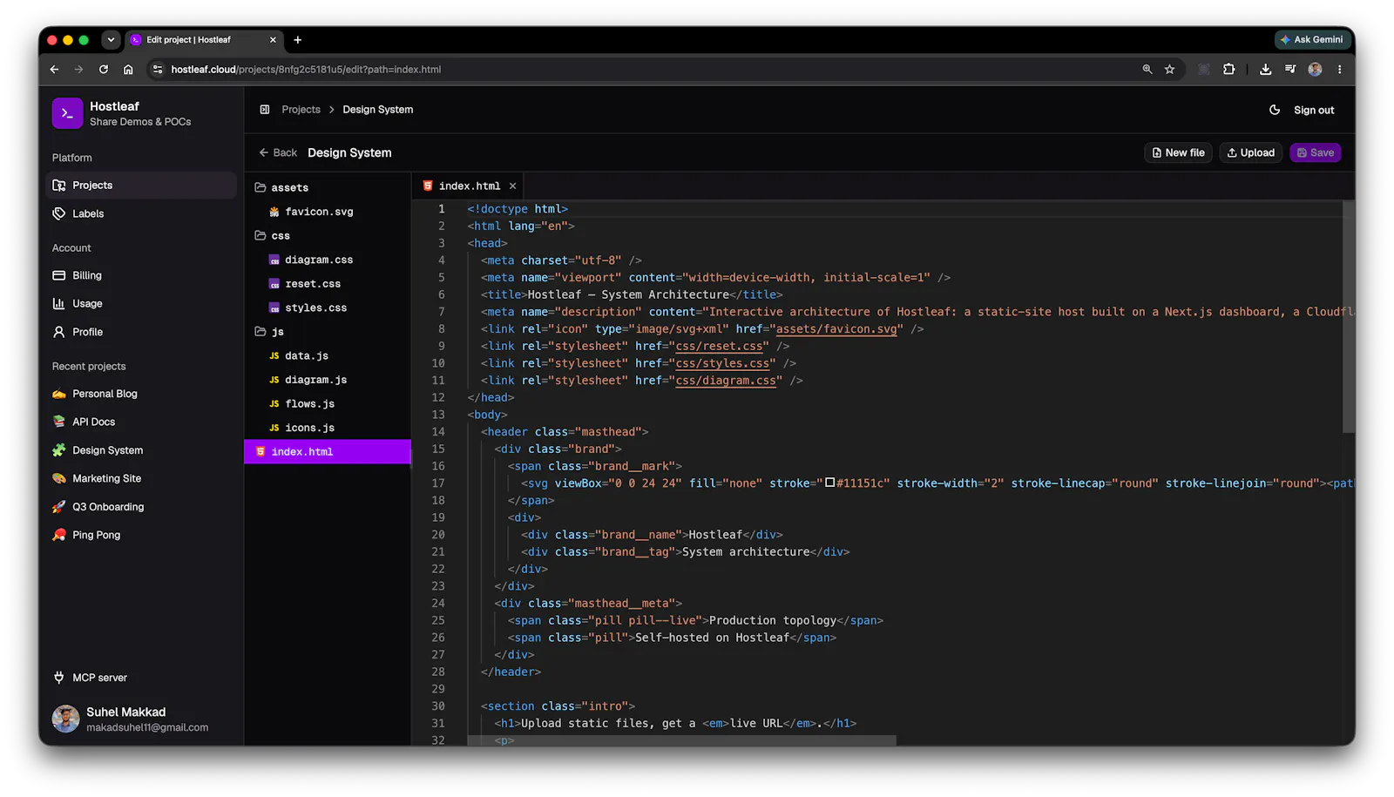Open the media control icon in browser toolbar
The height and width of the screenshot is (797, 1394).
click(x=1290, y=69)
